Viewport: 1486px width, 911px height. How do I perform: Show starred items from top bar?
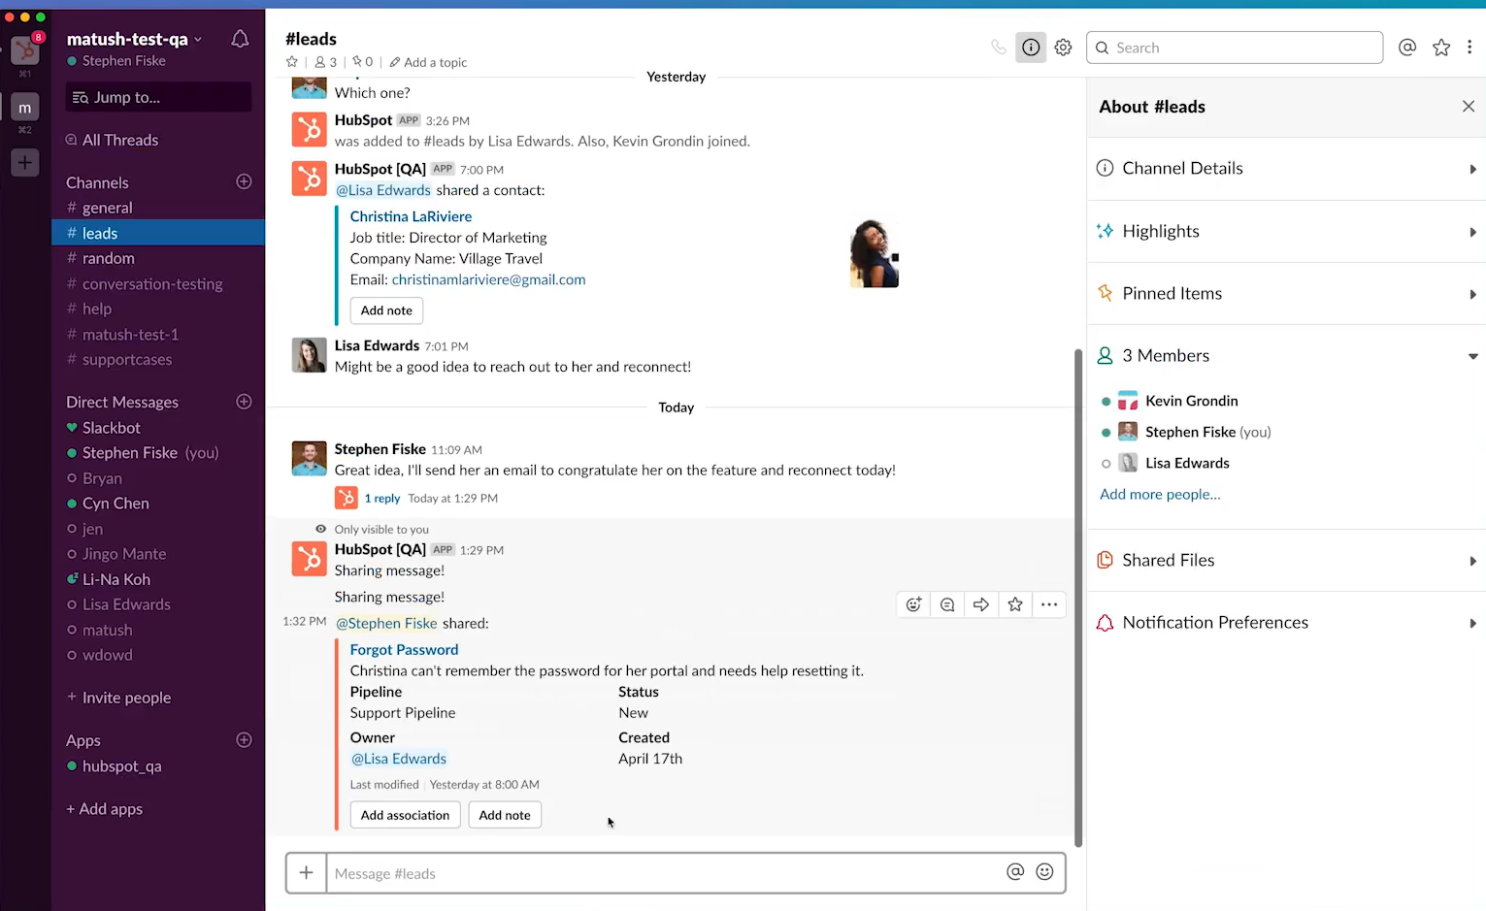pyautogui.click(x=1441, y=48)
